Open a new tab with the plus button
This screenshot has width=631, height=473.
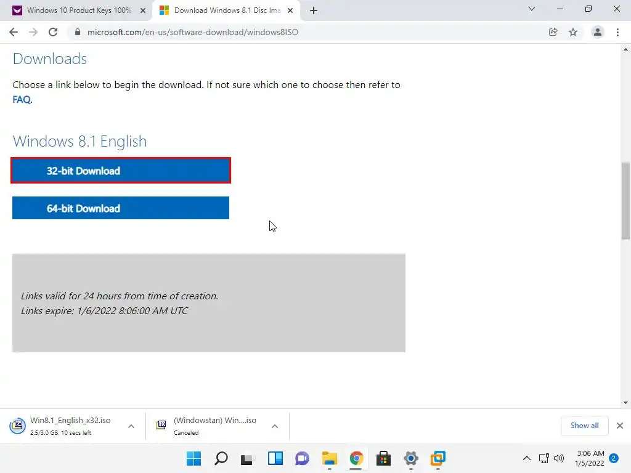point(314,10)
